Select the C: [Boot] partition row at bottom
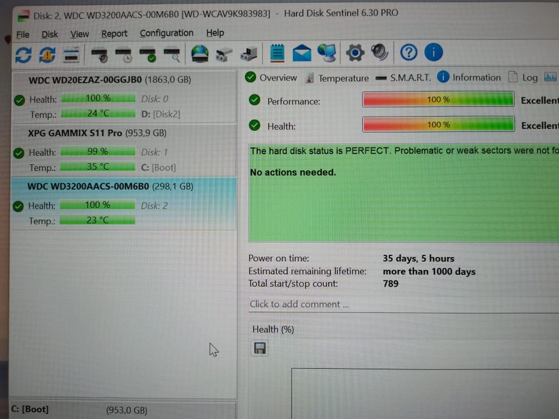Screen dimensions: 559x419 tap(123, 410)
